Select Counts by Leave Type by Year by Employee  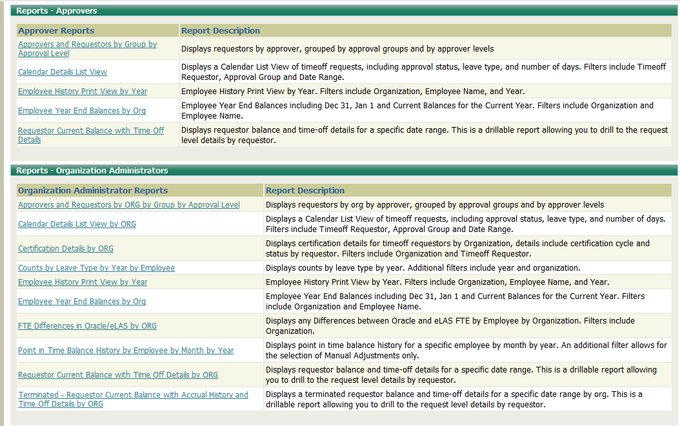click(96, 268)
